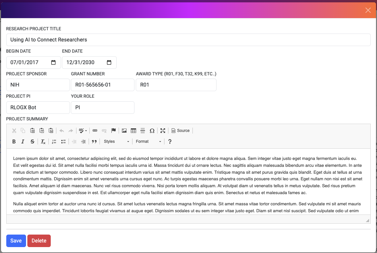Image resolution: width=377 pixels, height=253 pixels.
Task: Switch editor to Source view
Action: point(181,131)
